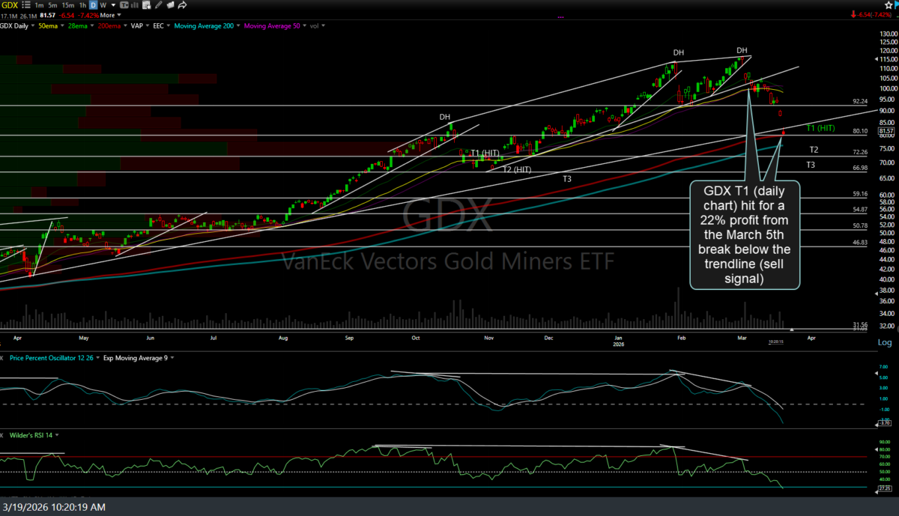Click the 59.16 price level label

(x=860, y=194)
